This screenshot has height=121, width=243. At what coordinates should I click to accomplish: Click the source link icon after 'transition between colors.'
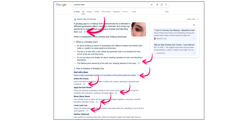pyautogui.click(x=97, y=102)
